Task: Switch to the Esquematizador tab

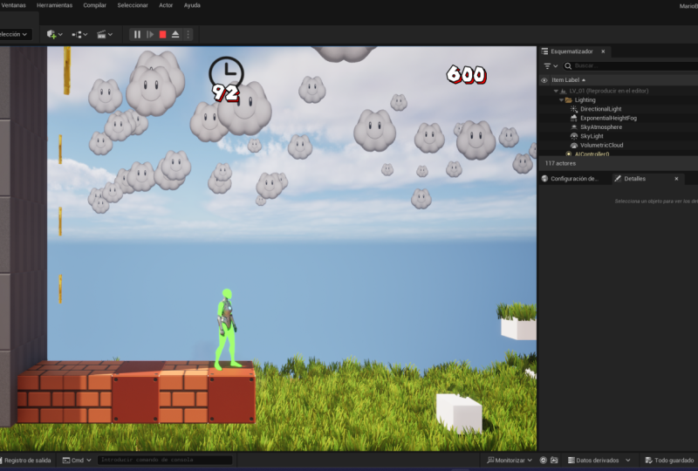Action: pos(571,51)
